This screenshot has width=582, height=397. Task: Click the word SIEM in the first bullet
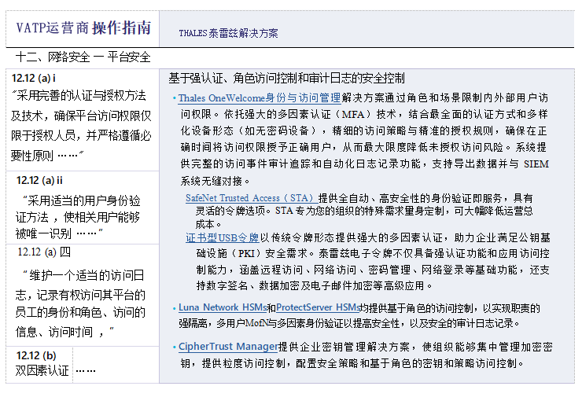(x=536, y=164)
